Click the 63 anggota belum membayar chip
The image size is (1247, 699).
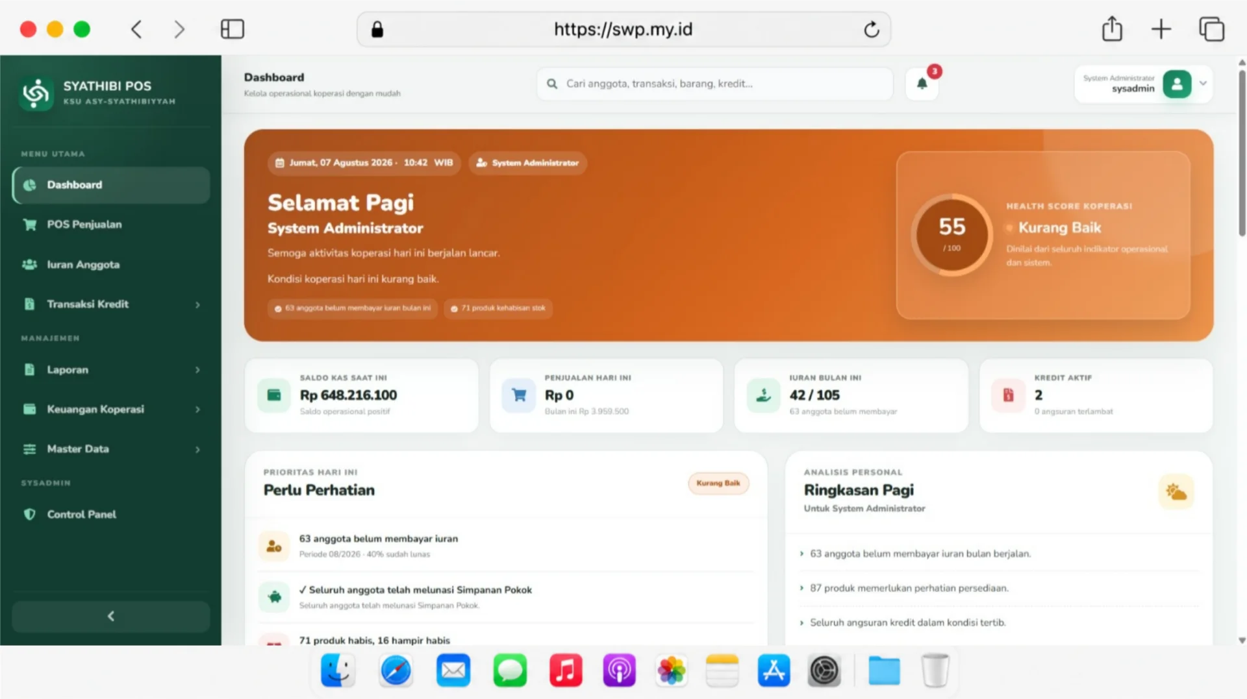(x=353, y=308)
